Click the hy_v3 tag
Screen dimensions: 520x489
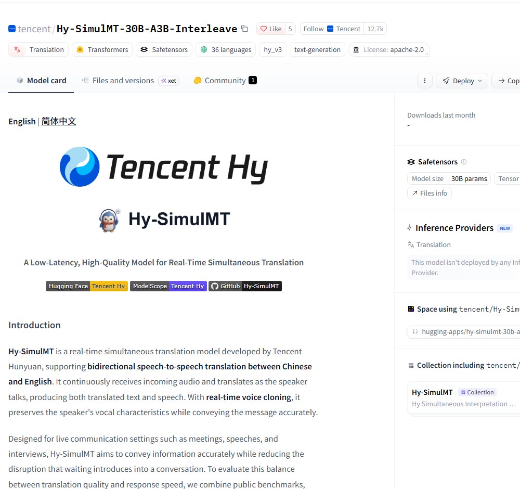coord(272,49)
